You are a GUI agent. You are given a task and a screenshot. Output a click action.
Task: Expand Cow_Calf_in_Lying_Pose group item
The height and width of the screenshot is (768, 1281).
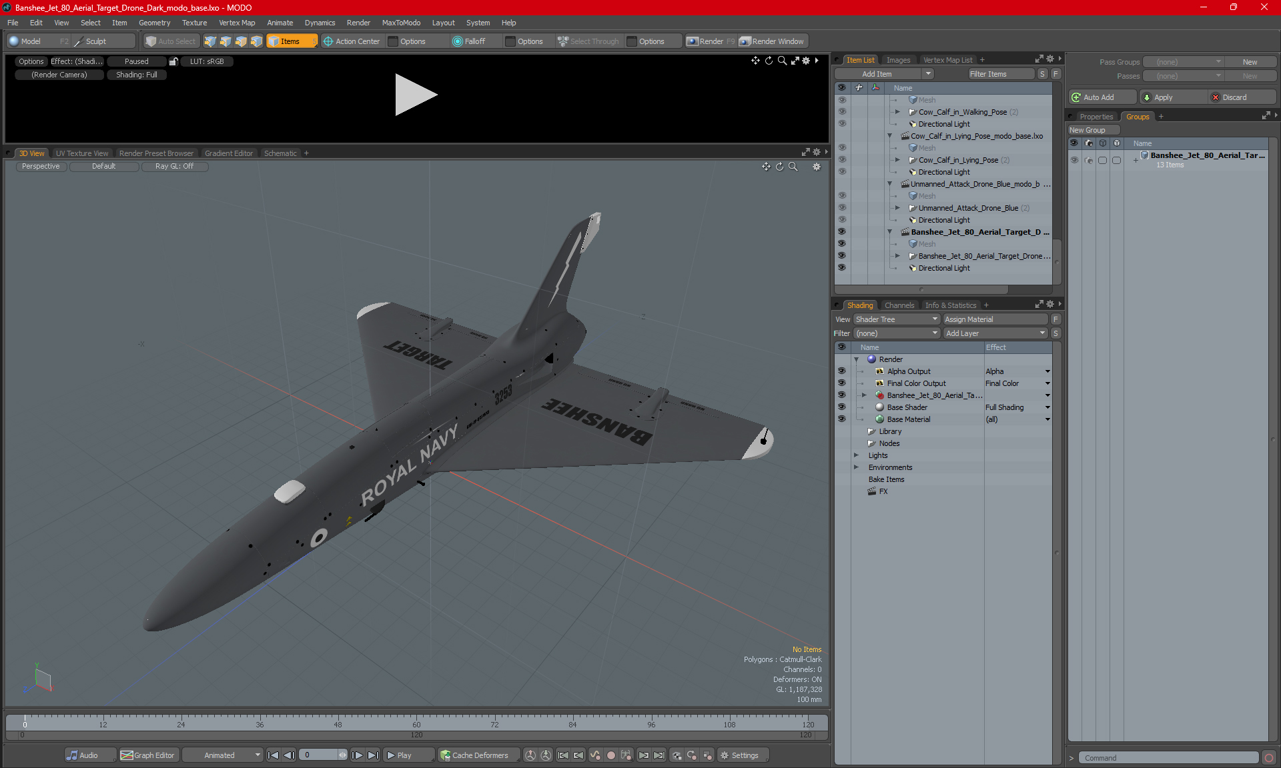click(x=897, y=160)
